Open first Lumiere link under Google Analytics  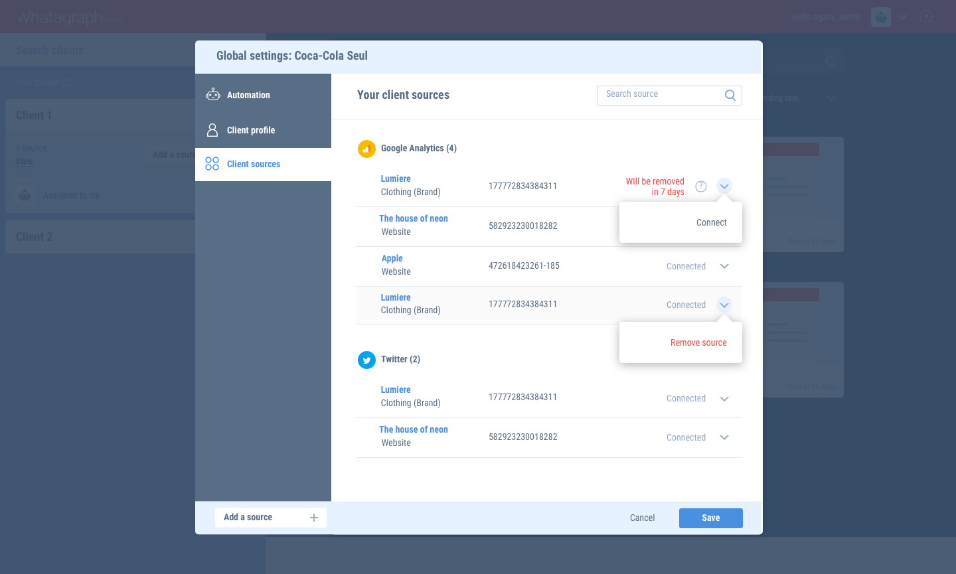[396, 179]
